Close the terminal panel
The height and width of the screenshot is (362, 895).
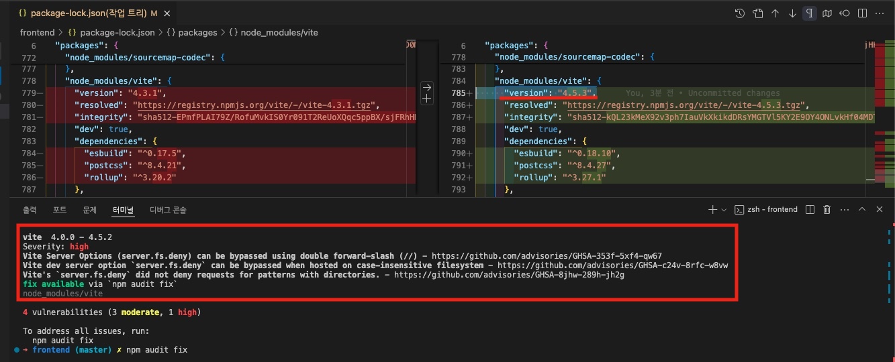(x=880, y=210)
